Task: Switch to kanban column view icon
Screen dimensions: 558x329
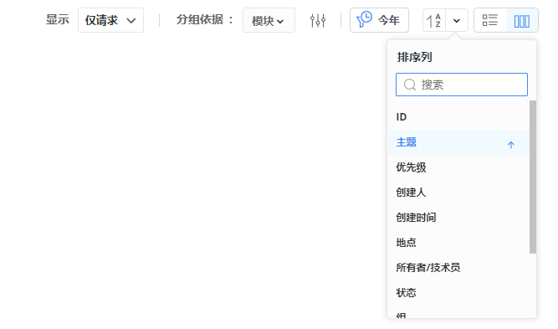Action: (x=522, y=20)
